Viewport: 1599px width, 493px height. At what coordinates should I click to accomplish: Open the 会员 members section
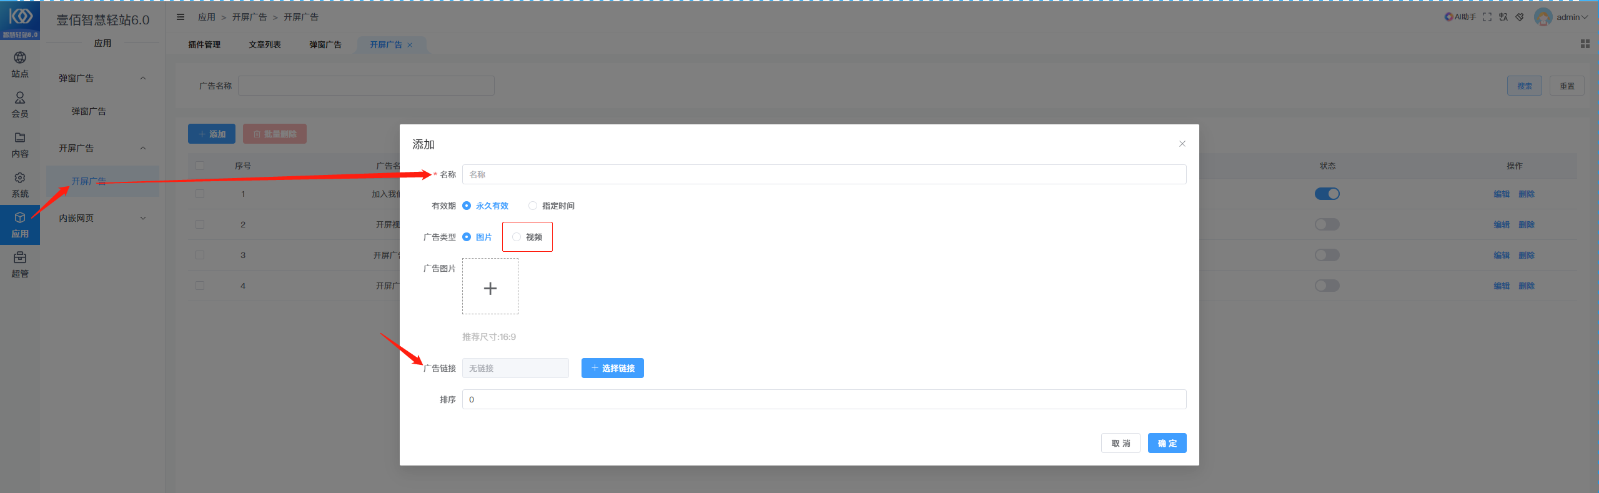20,105
